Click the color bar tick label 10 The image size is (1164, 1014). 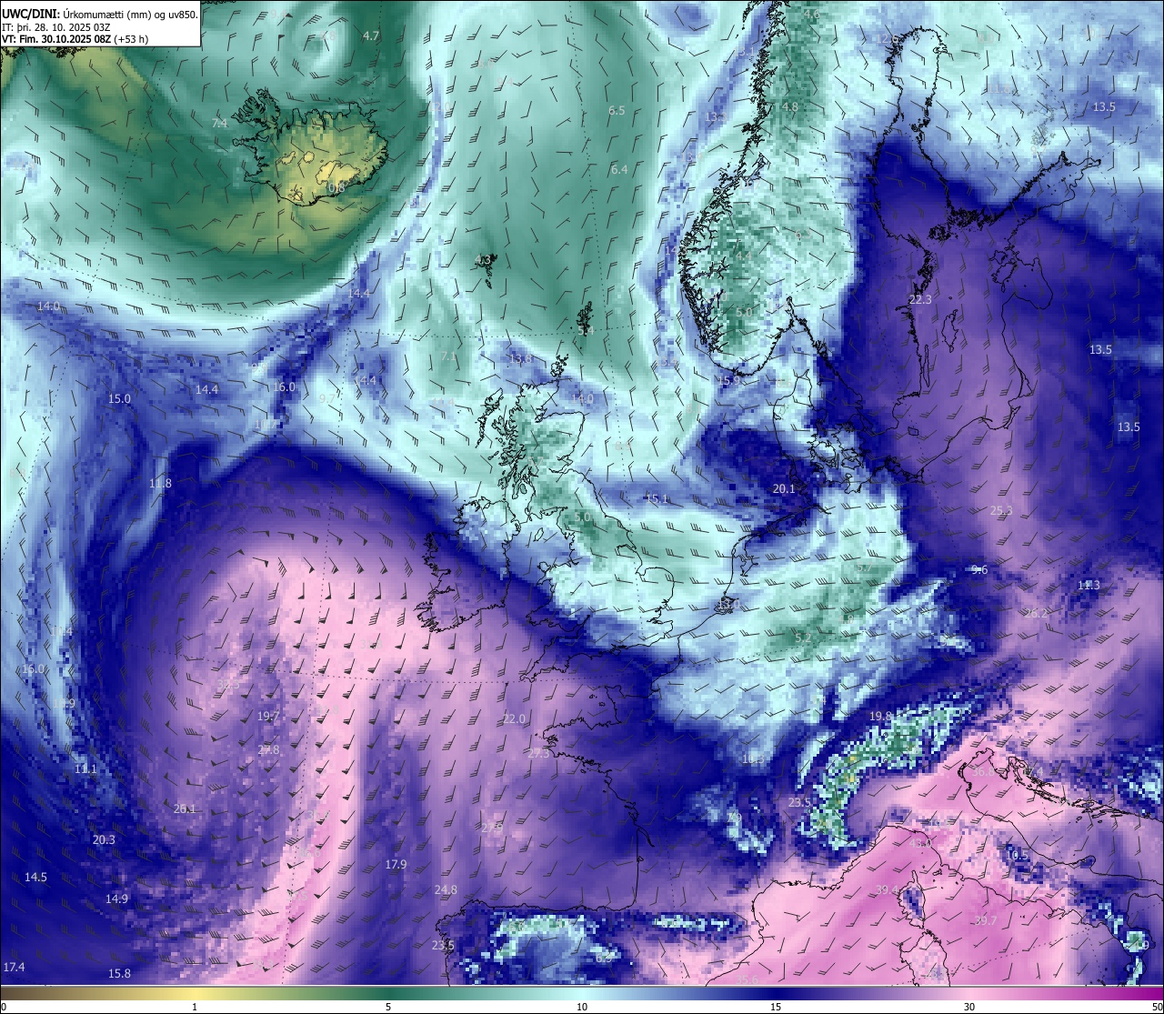pyautogui.click(x=582, y=1007)
